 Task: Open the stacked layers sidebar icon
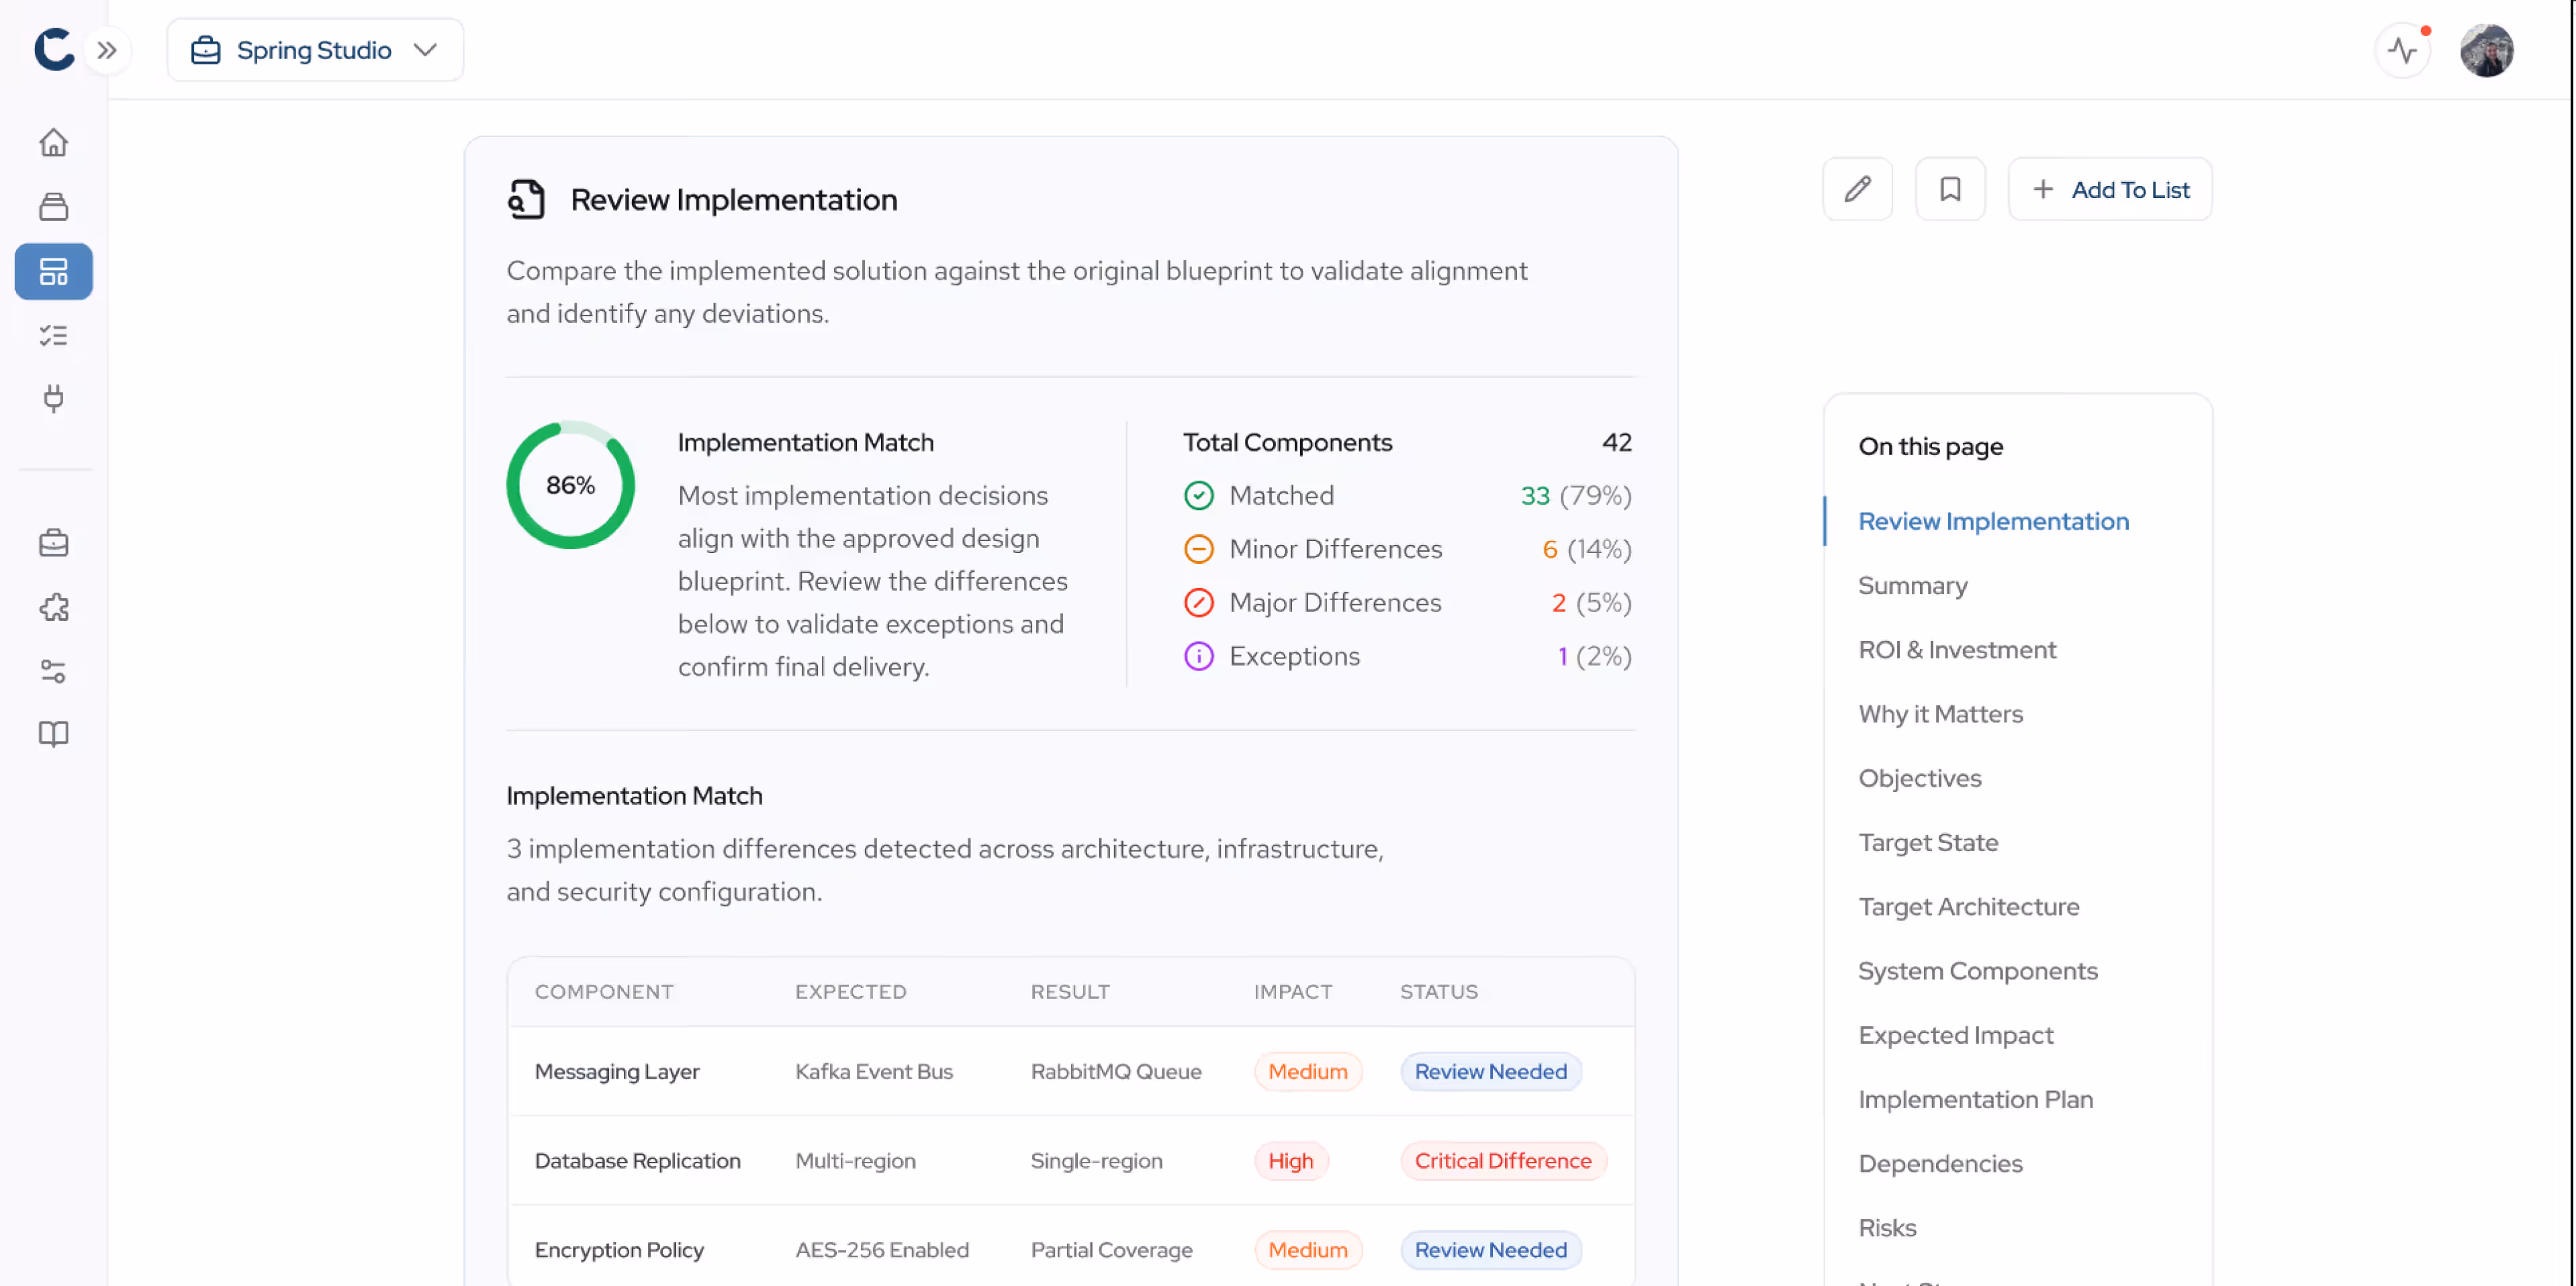[x=54, y=207]
